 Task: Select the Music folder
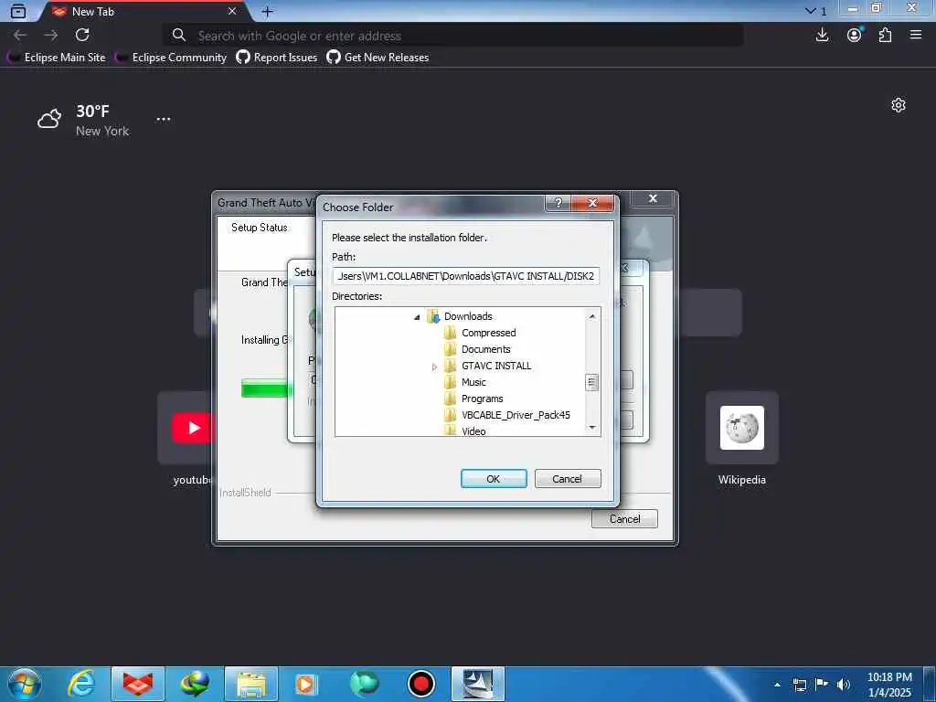pos(473,382)
